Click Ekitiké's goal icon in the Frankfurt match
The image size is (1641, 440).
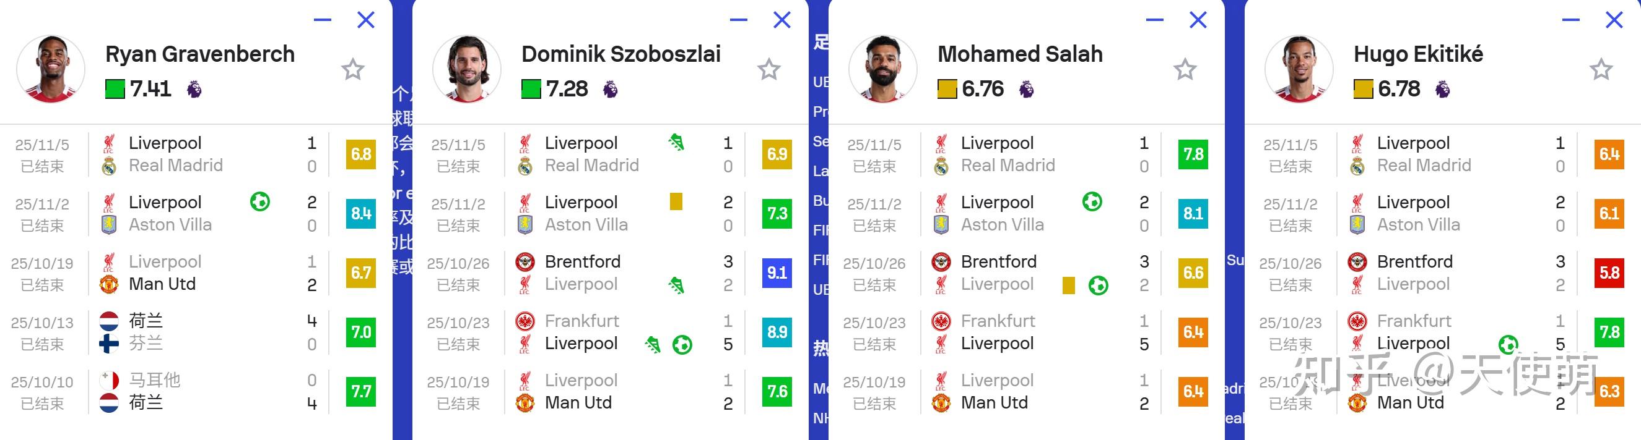coord(1508,345)
